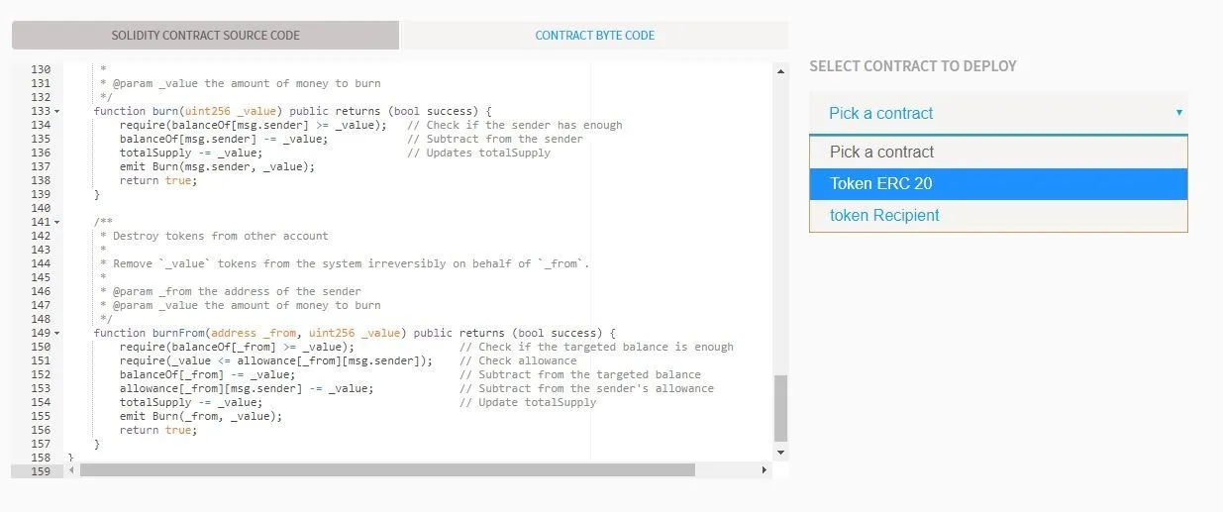Click the '// Check allowance' comment

click(x=518, y=360)
